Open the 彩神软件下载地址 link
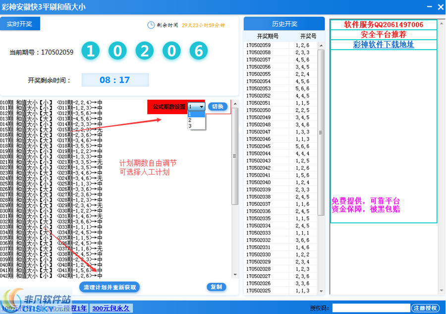 pyautogui.click(x=384, y=45)
